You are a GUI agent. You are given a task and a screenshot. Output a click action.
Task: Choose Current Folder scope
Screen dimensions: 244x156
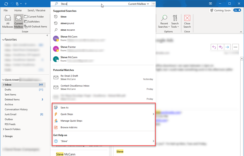tap(34, 16)
